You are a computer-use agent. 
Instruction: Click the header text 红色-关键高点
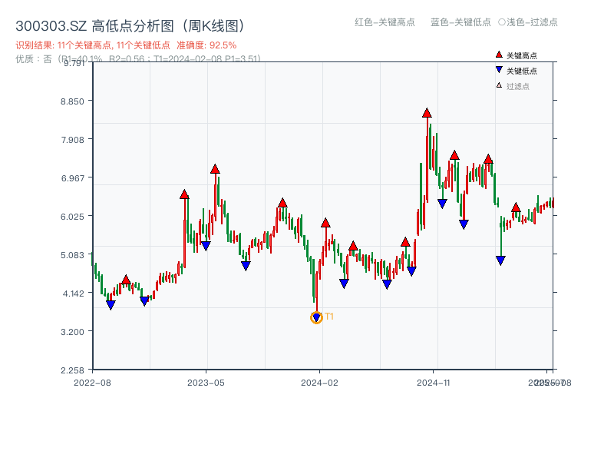(x=385, y=22)
